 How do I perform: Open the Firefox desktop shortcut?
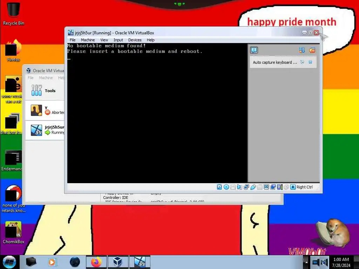(x=13, y=50)
